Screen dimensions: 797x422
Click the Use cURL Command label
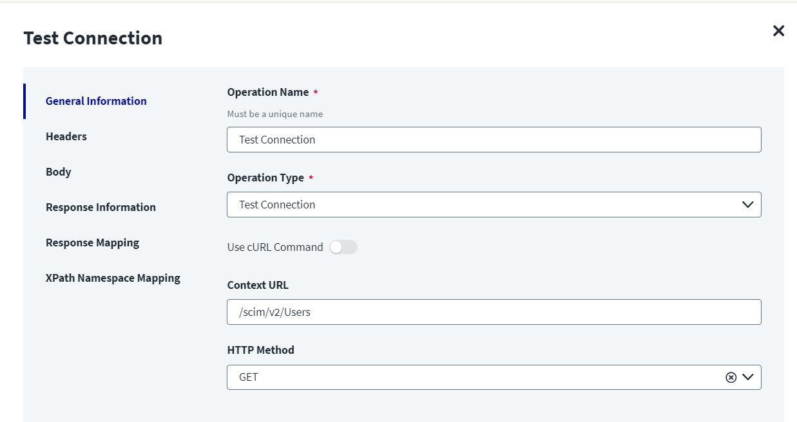275,247
